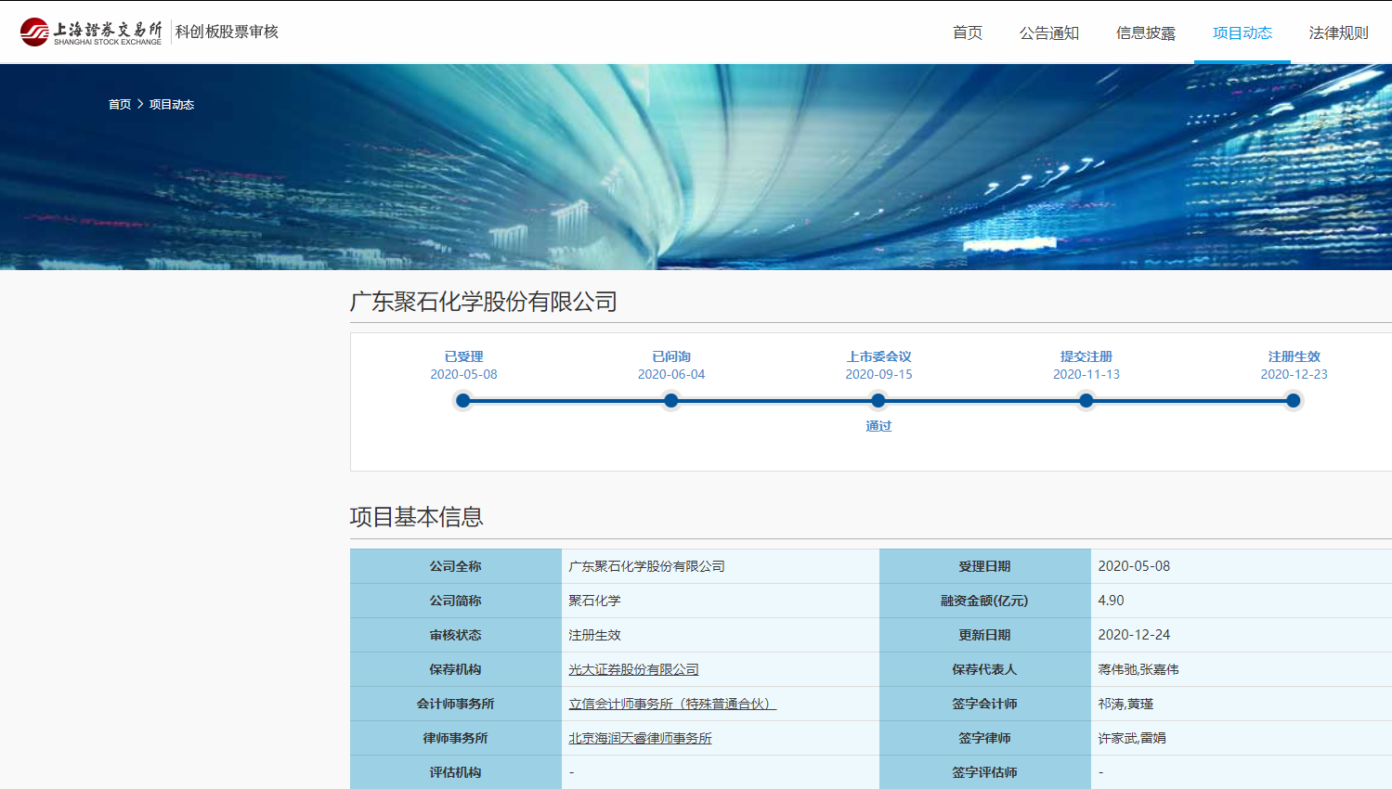Click the 通过 result link
Screen dimensions: 1392x789
tap(878, 426)
